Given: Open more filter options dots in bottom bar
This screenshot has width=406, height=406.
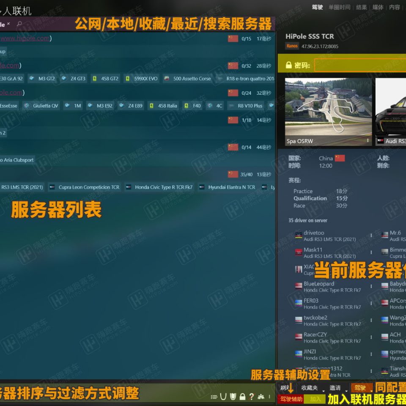Looking at the screenshot, I should (x=269, y=396).
